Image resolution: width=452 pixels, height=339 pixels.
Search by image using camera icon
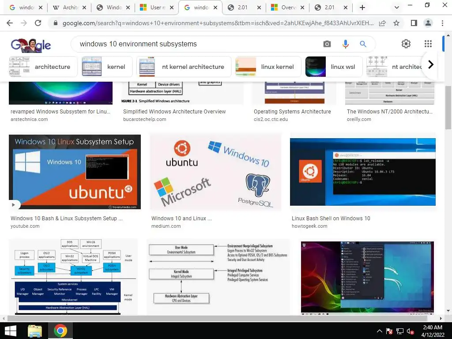(x=327, y=44)
